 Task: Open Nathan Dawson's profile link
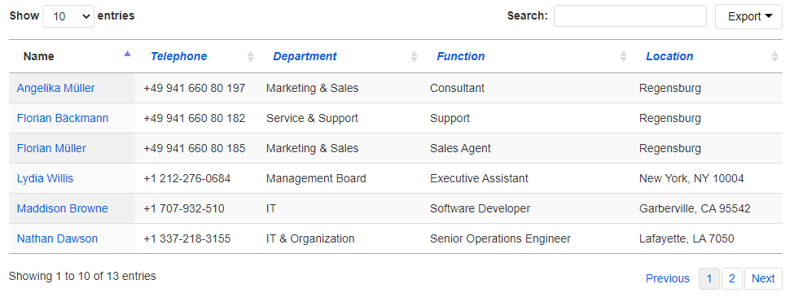tap(57, 238)
